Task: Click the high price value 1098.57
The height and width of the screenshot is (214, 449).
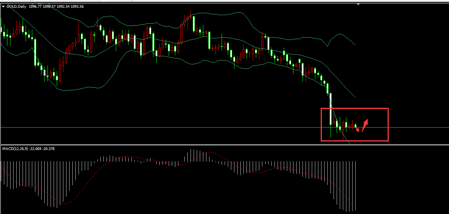Action: click(49, 7)
